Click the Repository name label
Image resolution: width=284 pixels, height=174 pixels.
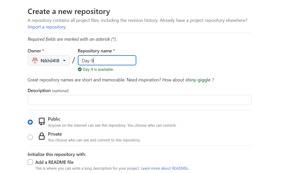(x=96, y=51)
